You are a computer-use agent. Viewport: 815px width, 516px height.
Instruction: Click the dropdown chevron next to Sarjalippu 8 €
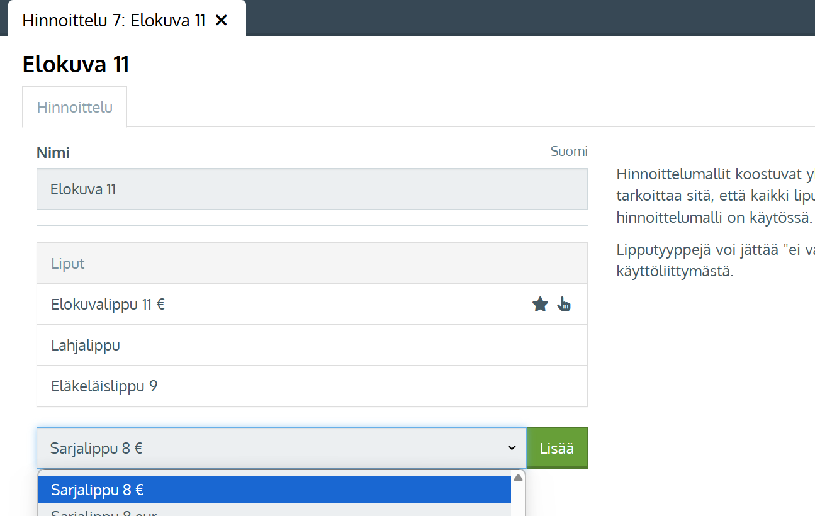point(512,448)
